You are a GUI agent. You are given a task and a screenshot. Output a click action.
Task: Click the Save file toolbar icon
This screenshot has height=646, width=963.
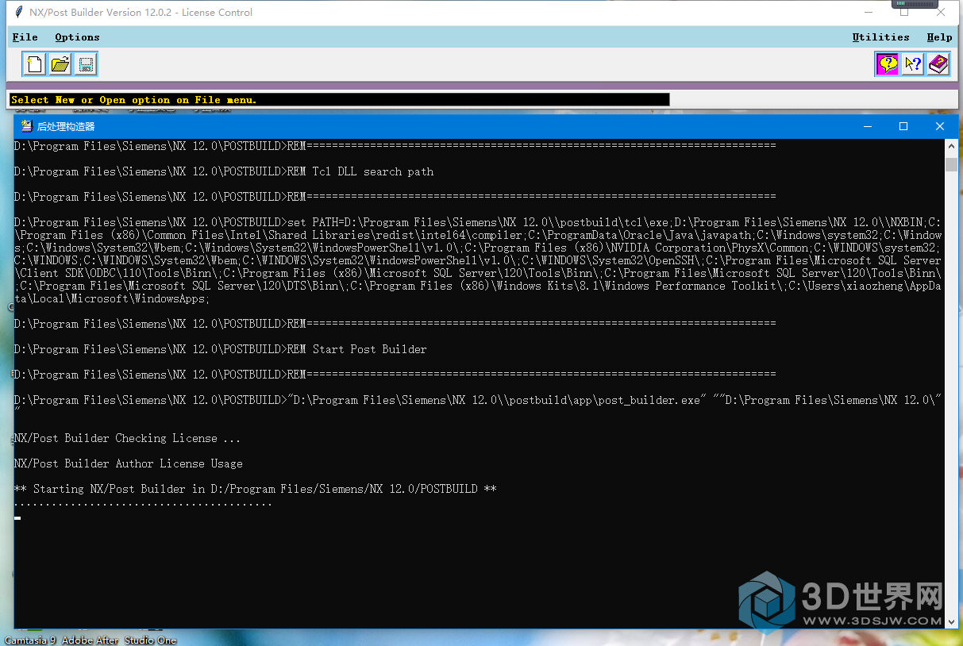point(86,64)
